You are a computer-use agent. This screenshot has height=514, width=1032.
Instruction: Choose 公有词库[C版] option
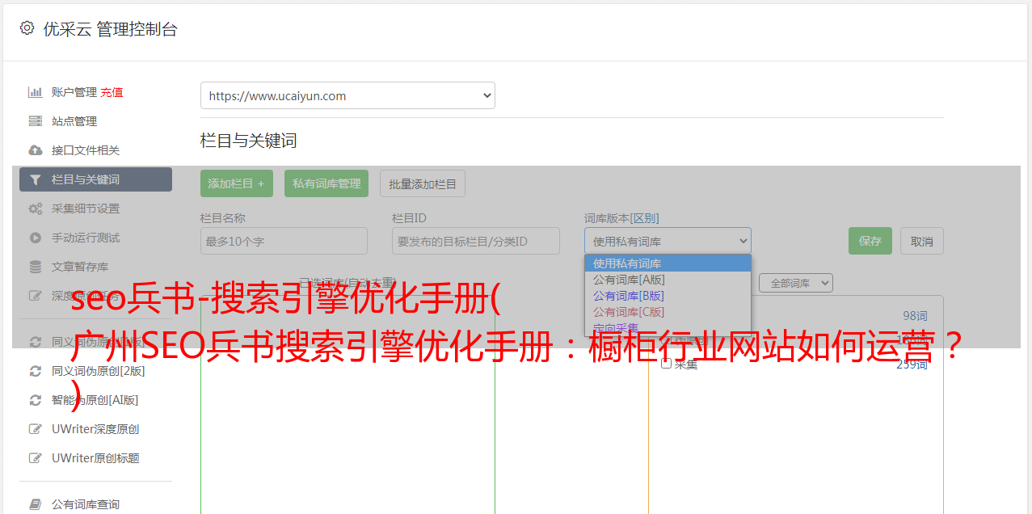[x=668, y=312]
